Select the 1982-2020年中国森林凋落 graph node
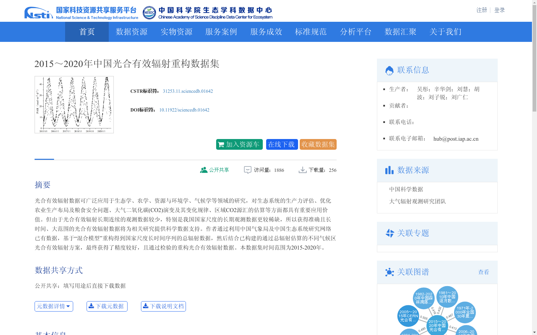The width and height of the screenshot is (537, 335). click(424, 298)
